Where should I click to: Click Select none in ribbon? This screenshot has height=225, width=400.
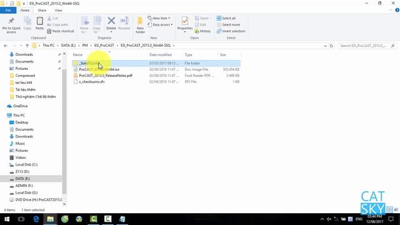[x=228, y=25]
